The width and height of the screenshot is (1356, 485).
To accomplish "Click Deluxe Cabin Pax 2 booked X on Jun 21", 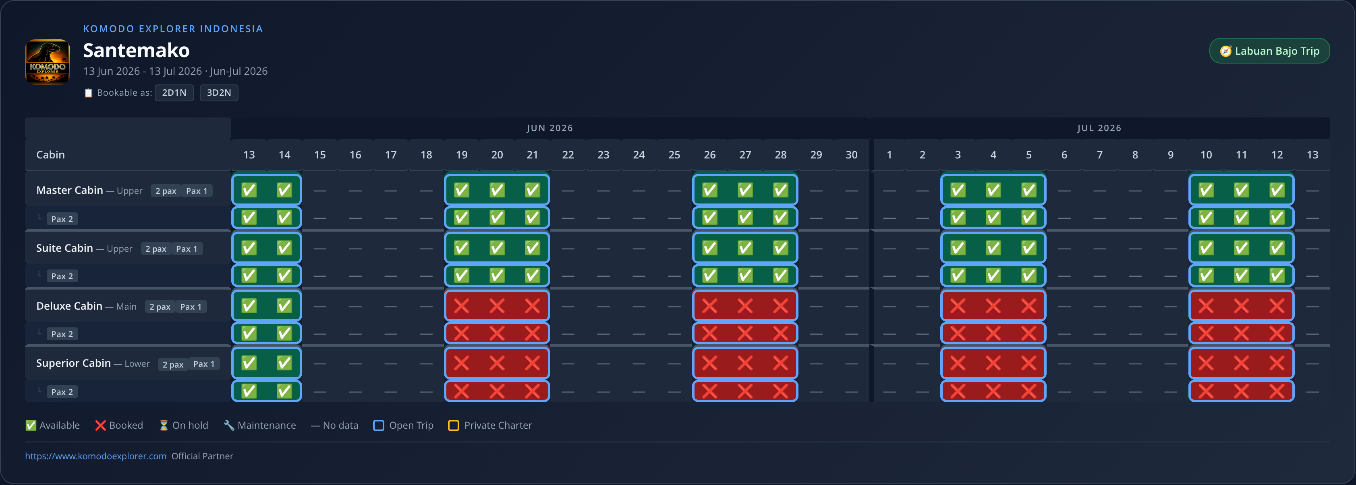I will coord(532,333).
